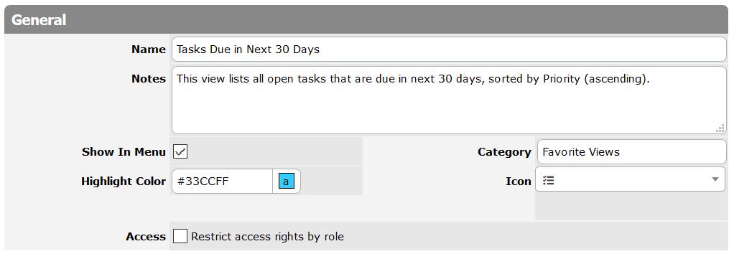Select the checklist icon in the Icon field
The image size is (734, 259).
pyautogui.click(x=548, y=181)
